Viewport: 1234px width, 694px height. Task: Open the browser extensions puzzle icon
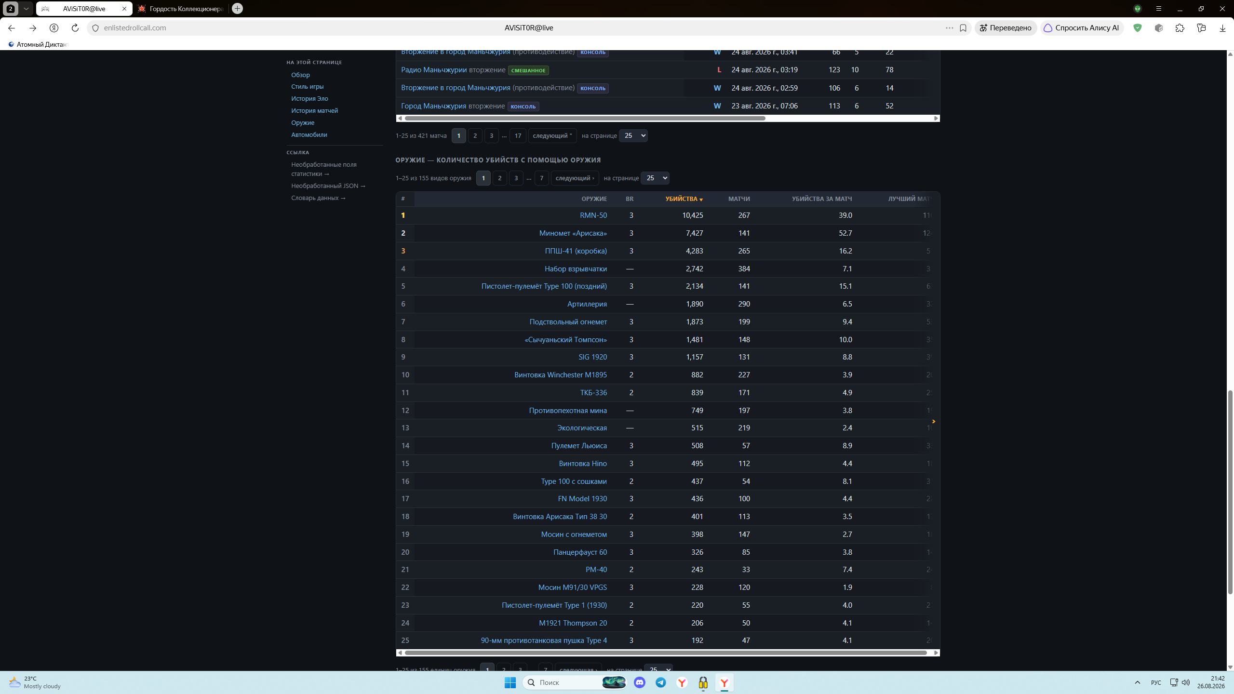[1180, 28]
